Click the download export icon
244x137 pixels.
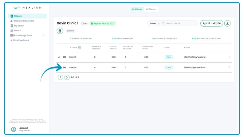tap(227, 23)
